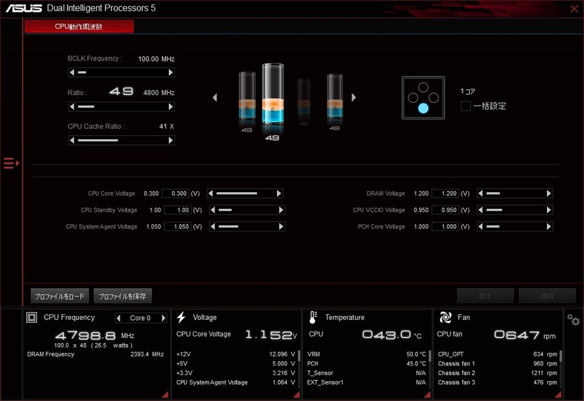Click the BCLK Frequency slider handle
The height and width of the screenshot is (401, 584).
pos(82,72)
